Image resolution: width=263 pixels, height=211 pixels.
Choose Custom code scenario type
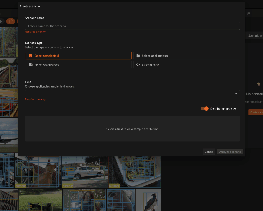coord(186,65)
